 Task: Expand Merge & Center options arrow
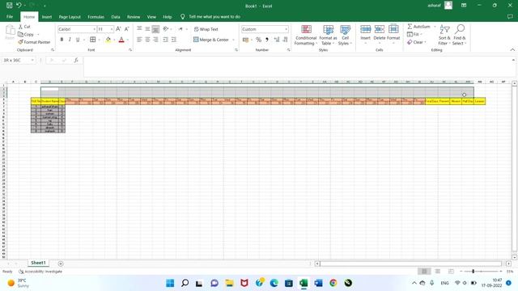coord(234,40)
